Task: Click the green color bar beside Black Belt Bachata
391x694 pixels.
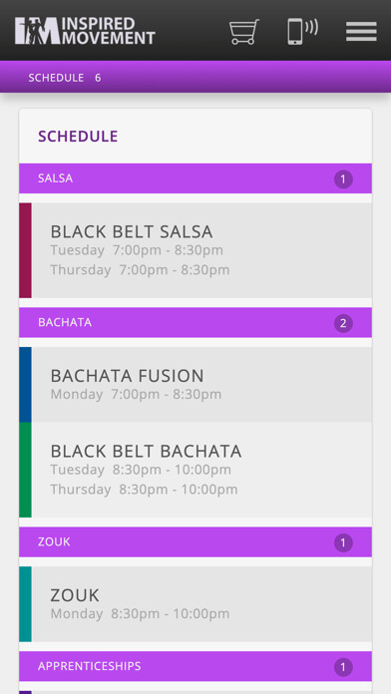Action: [25, 470]
